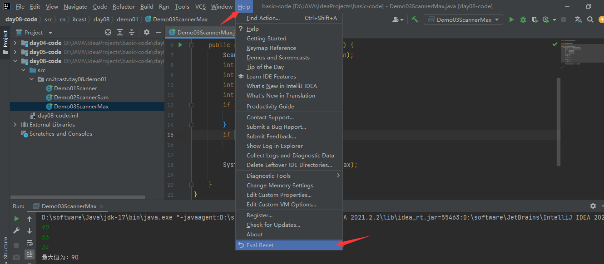Select Check for Updates... entry
The height and width of the screenshot is (264, 604).
(289, 225)
